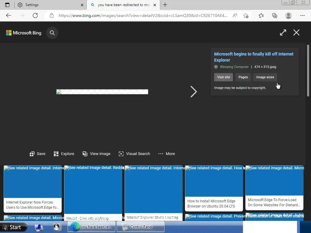Add this page to favorites
311x233 pixels.
pyautogui.click(x=246, y=15)
